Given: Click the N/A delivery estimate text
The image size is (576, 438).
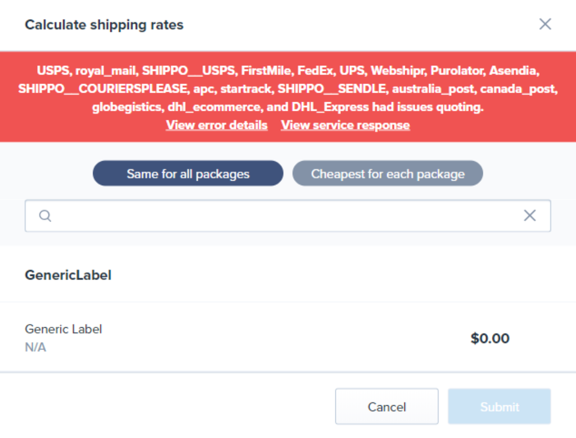Looking at the screenshot, I should click(x=35, y=347).
